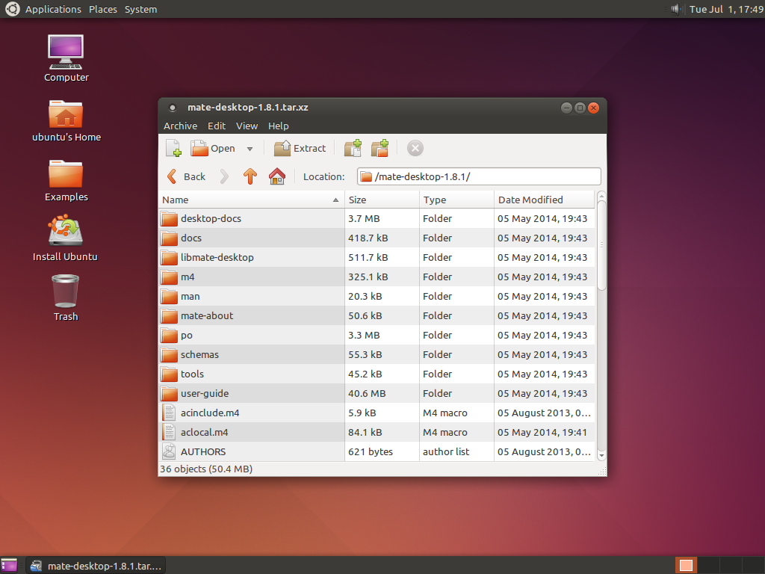Open the desktop-docs folder
The width and height of the screenshot is (765, 574).
pyautogui.click(x=211, y=218)
